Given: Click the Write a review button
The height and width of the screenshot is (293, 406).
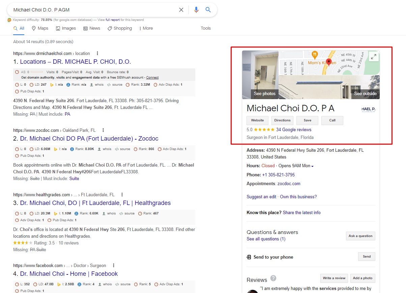Looking at the screenshot, I should (x=334, y=278).
